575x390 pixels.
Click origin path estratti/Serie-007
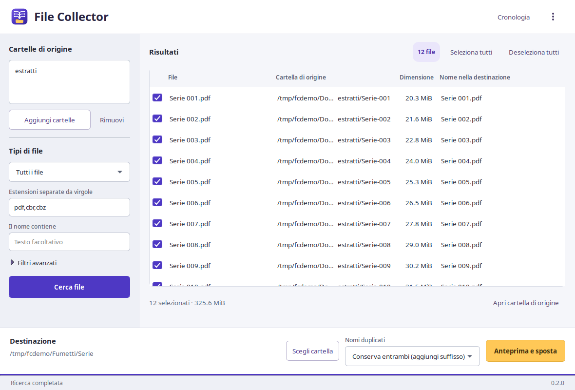pyautogui.click(x=364, y=224)
